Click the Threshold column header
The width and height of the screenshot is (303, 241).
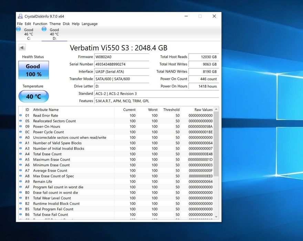point(169,109)
